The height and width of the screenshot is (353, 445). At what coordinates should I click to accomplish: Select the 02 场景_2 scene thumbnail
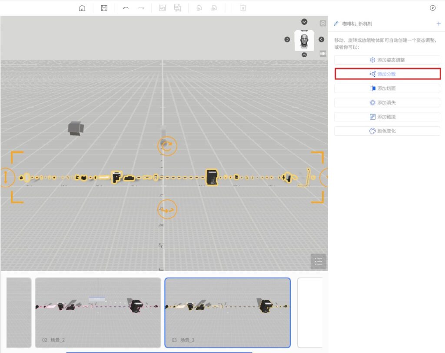click(98, 312)
